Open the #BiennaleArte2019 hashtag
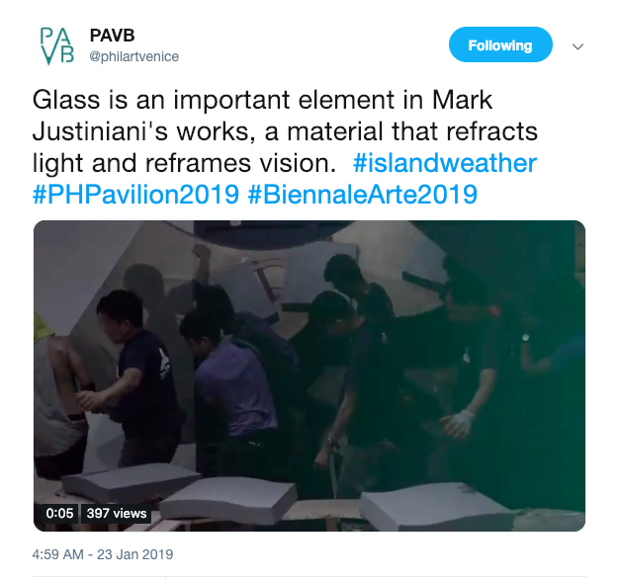 (x=363, y=195)
